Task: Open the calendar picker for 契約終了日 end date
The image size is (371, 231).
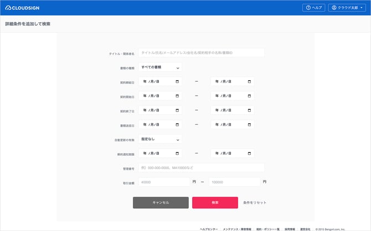Action: coord(249,111)
